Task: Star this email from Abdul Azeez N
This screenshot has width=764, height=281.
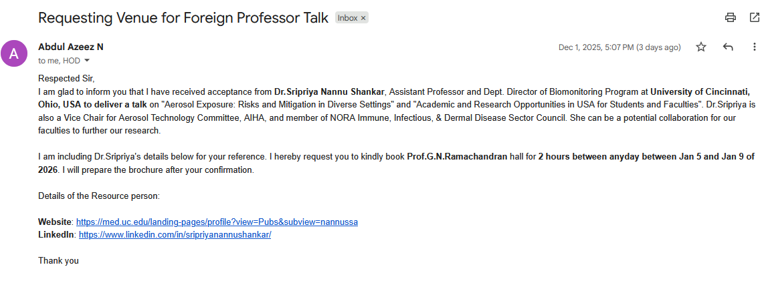Action: tap(701, 47)
